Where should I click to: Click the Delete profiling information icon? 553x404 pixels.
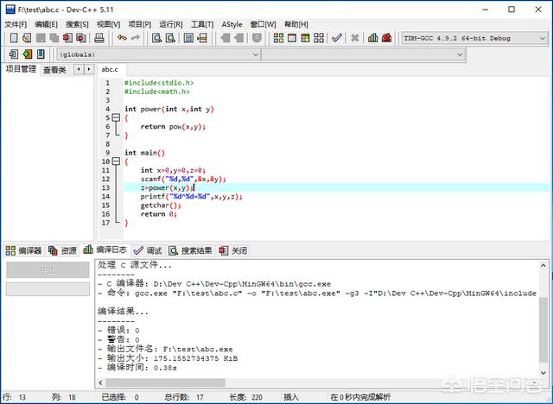[x=386, y=38]
